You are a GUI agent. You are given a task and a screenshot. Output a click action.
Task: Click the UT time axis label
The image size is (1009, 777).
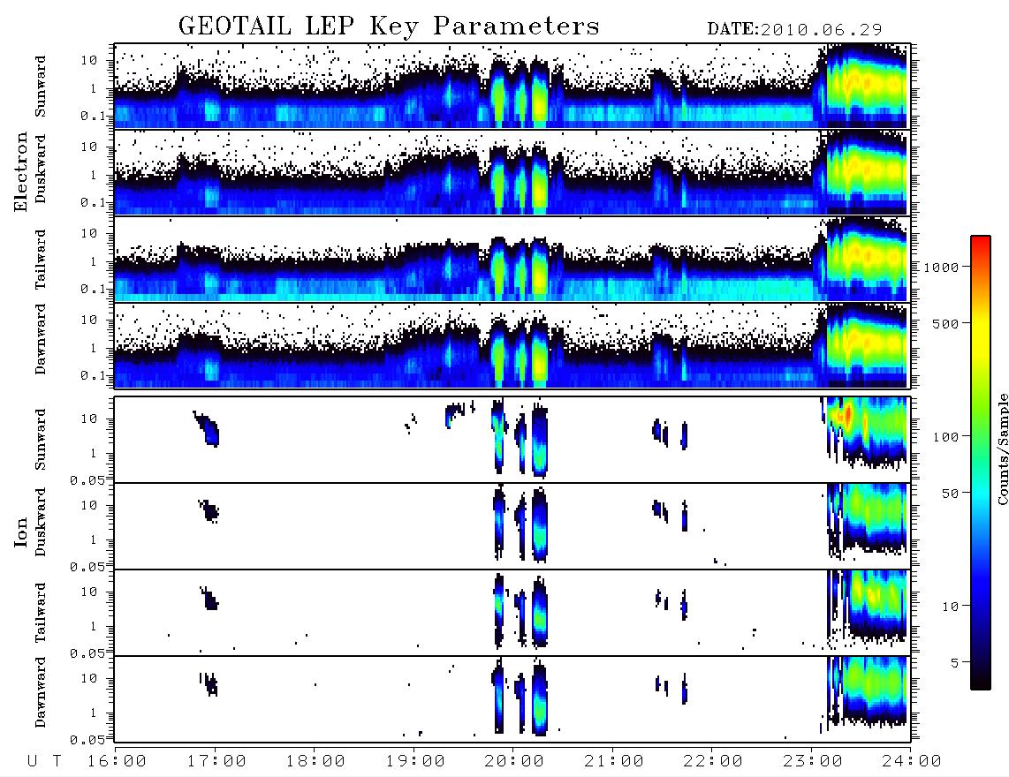(44, 761)
